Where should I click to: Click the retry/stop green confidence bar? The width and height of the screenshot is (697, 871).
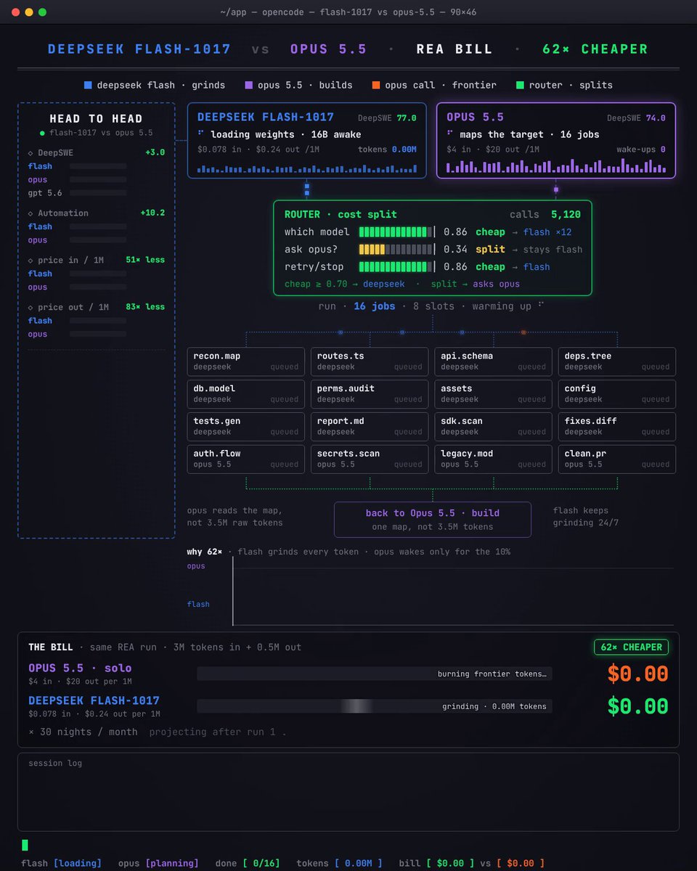(396, 267)
